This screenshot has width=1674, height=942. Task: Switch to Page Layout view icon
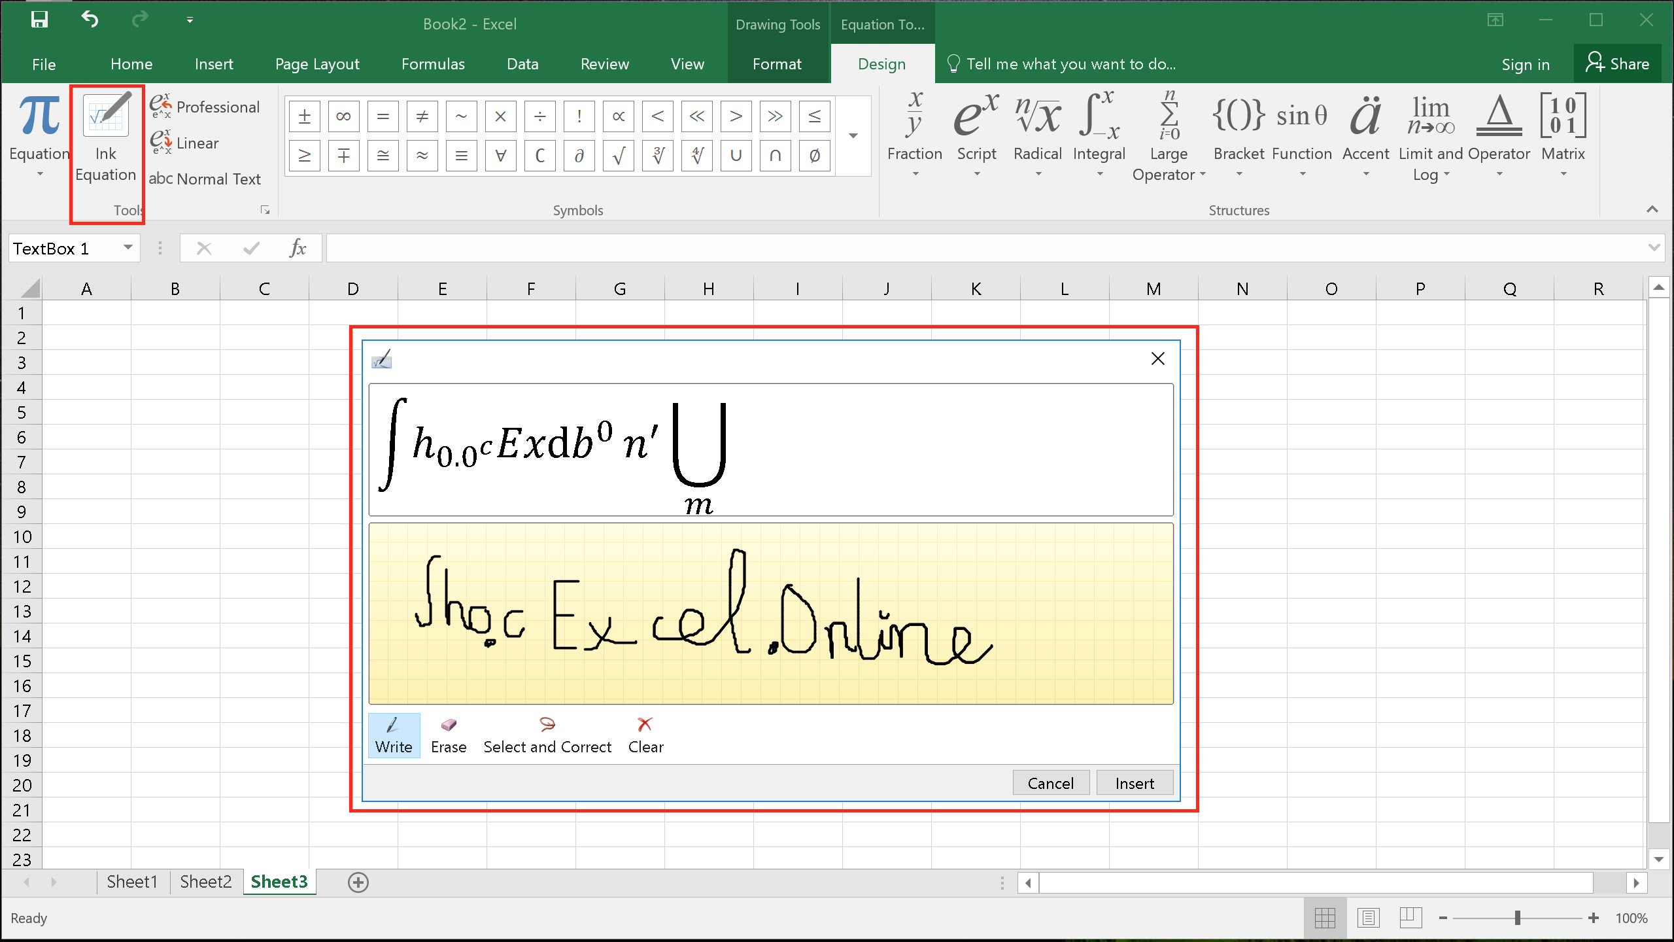1368,918
